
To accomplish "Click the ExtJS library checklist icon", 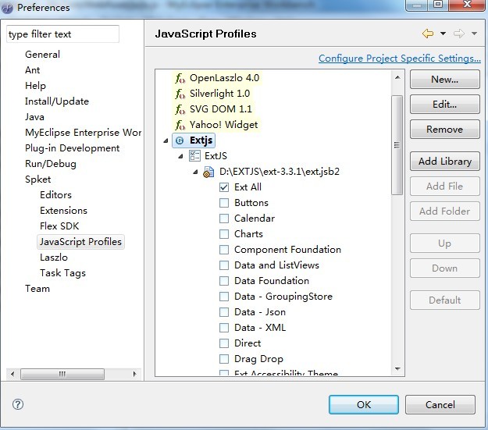I will pyautogui.click(x=195, y=156).
